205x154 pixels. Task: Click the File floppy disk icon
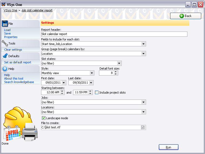(x=5, y=24)
